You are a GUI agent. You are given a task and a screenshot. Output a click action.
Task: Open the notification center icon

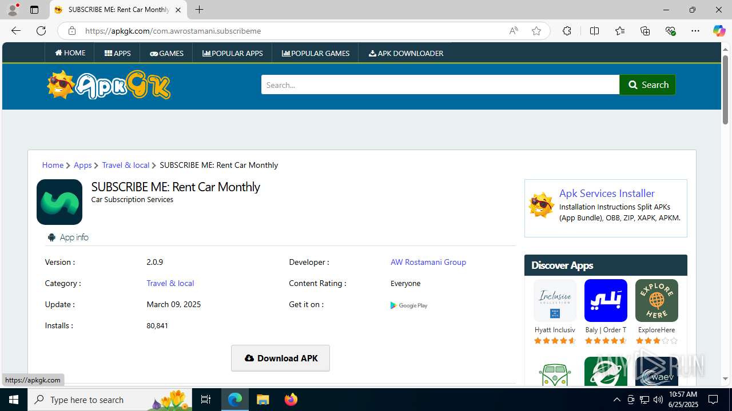713,400
